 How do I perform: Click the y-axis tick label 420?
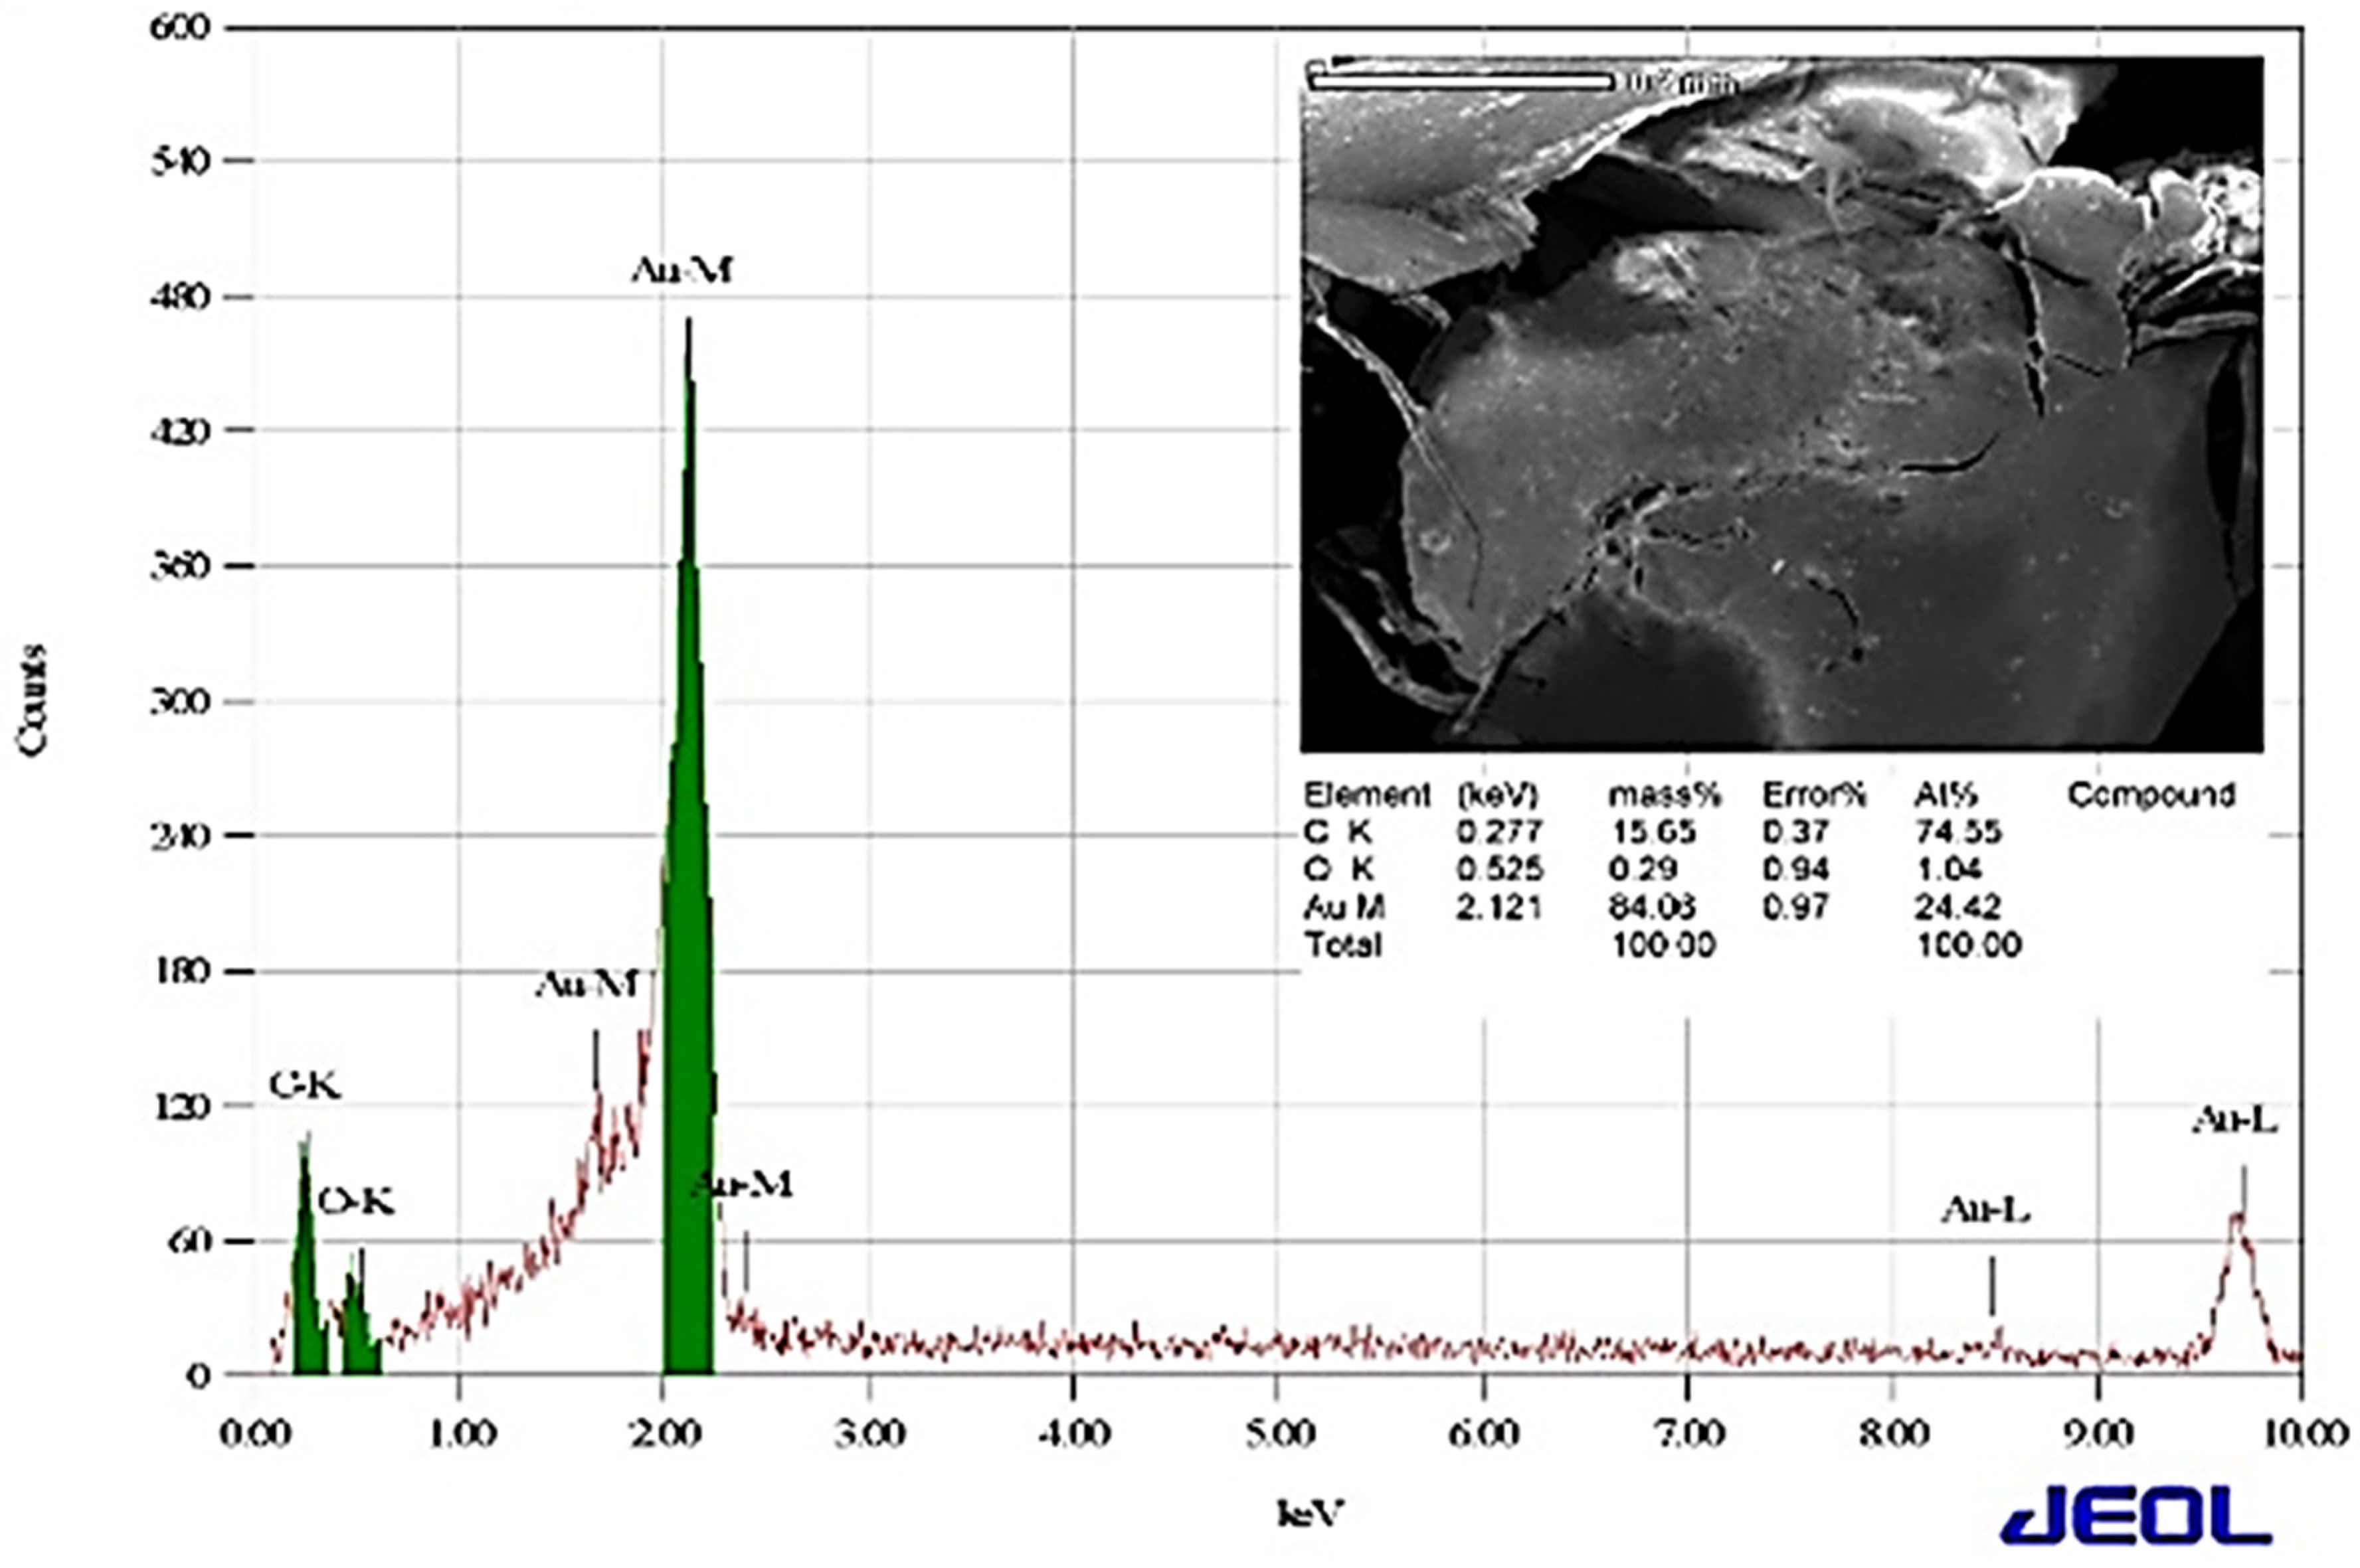tap(180, 431)
